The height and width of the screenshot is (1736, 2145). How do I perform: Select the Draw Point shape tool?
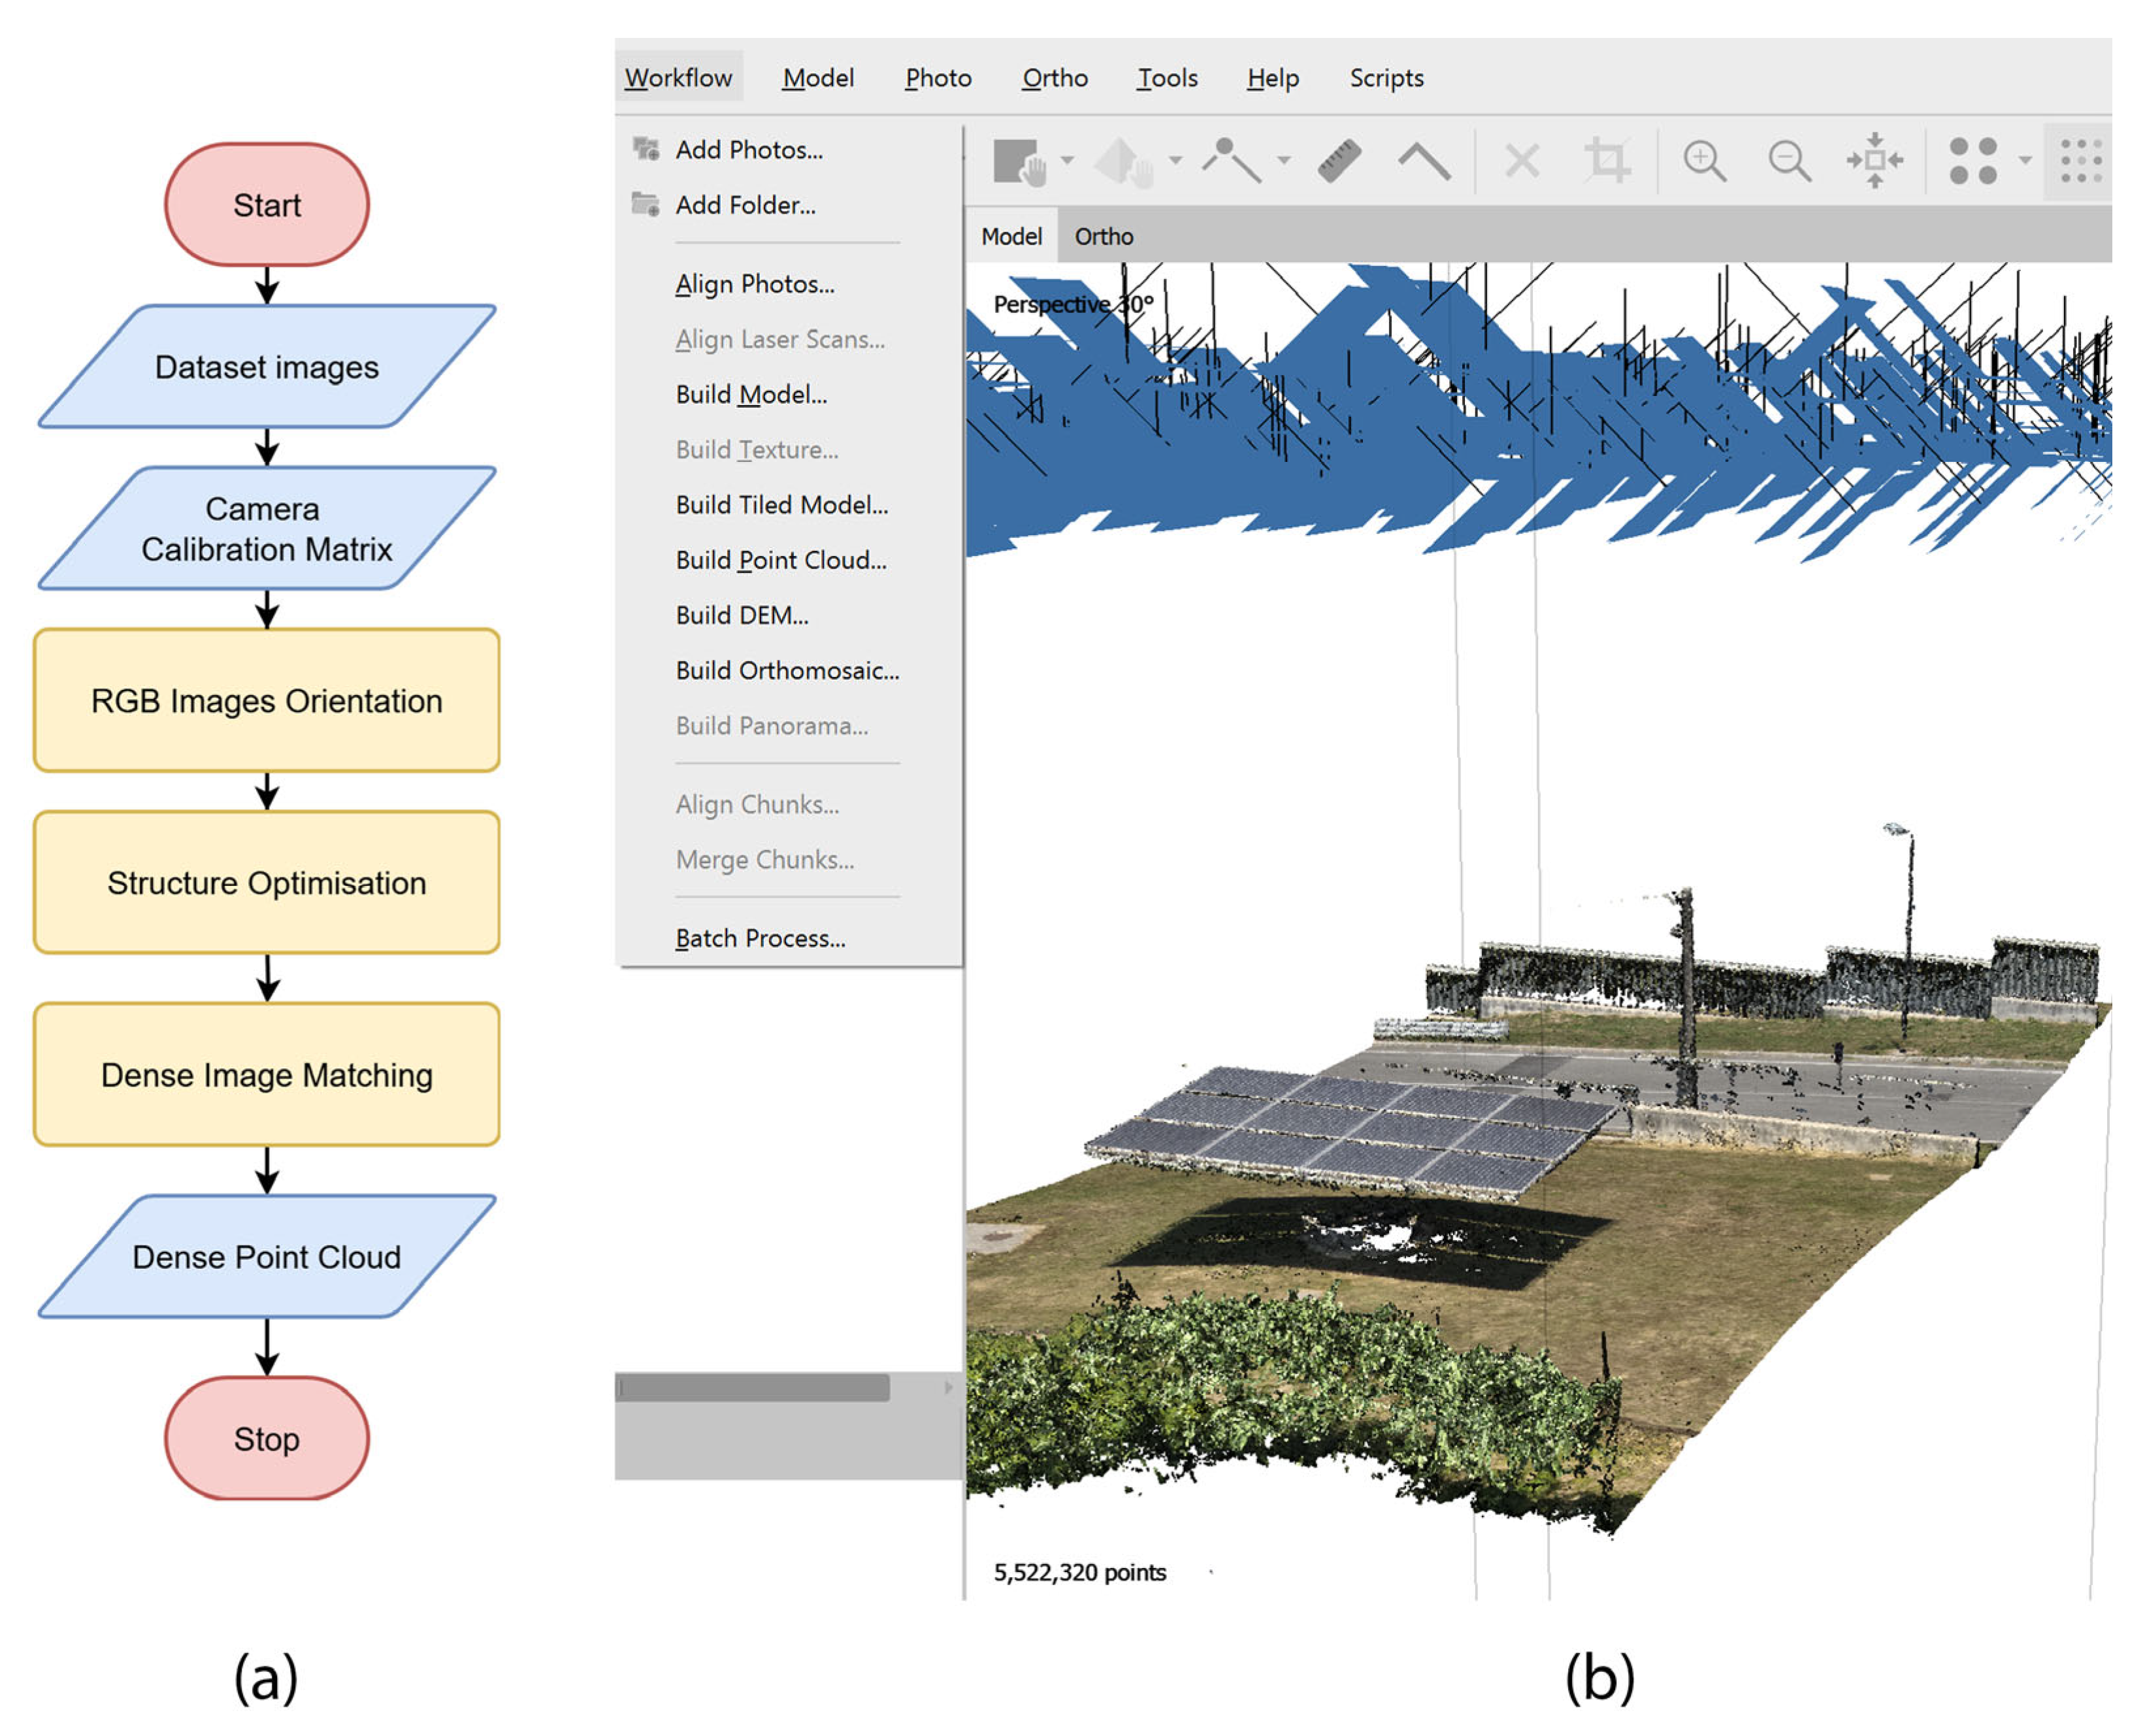(1231, 160)
